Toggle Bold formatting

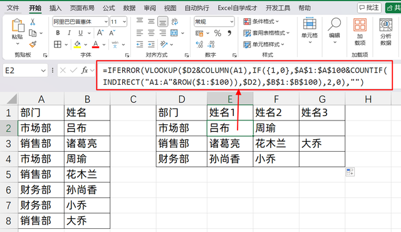click(x=58, y=33)
